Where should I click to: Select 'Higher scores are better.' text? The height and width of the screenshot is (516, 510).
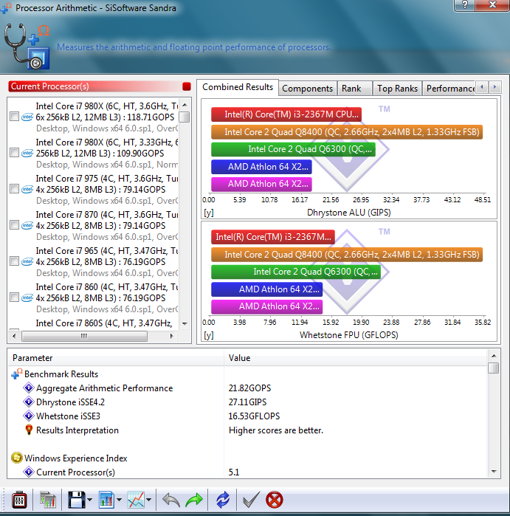click(x=276, y=430)
